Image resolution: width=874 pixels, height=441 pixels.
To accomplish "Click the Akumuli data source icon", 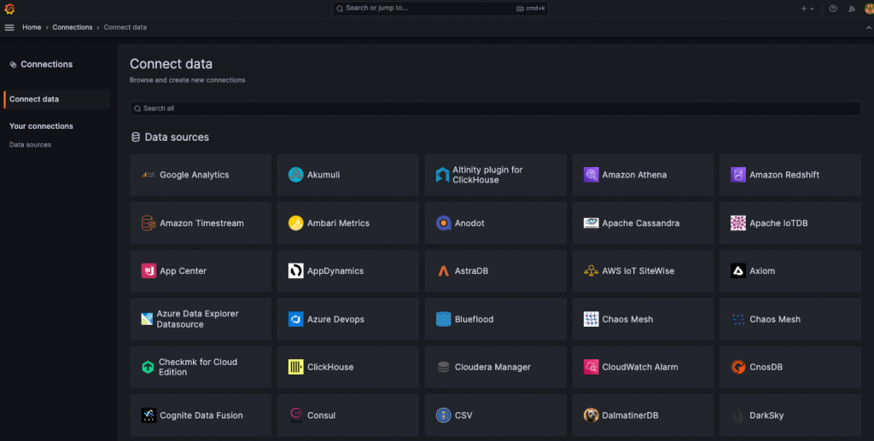I will tap(296, 175).
